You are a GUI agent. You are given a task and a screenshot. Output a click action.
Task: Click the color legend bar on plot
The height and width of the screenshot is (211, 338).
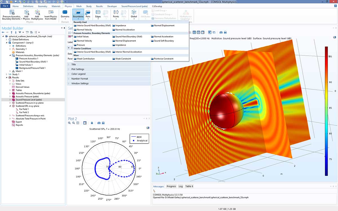pos(326,111)
